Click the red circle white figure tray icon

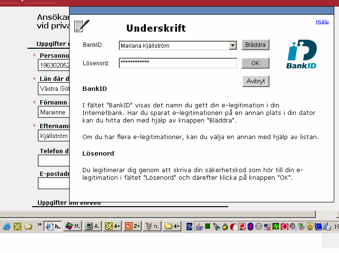tap(233, 227)
